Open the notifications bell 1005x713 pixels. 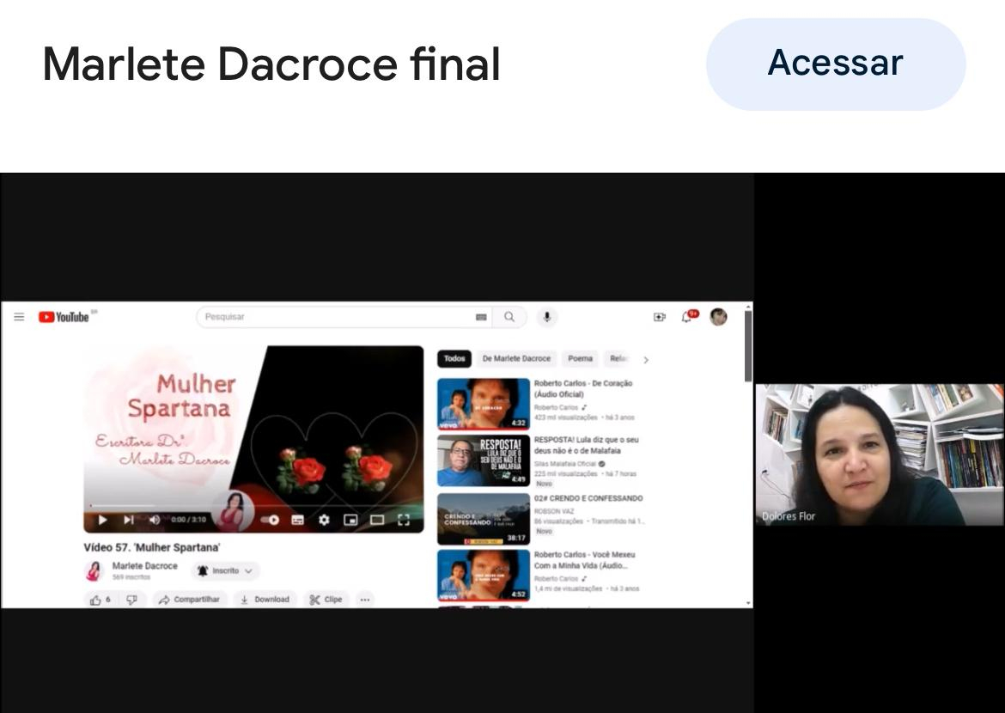click(x=686, y=317)
